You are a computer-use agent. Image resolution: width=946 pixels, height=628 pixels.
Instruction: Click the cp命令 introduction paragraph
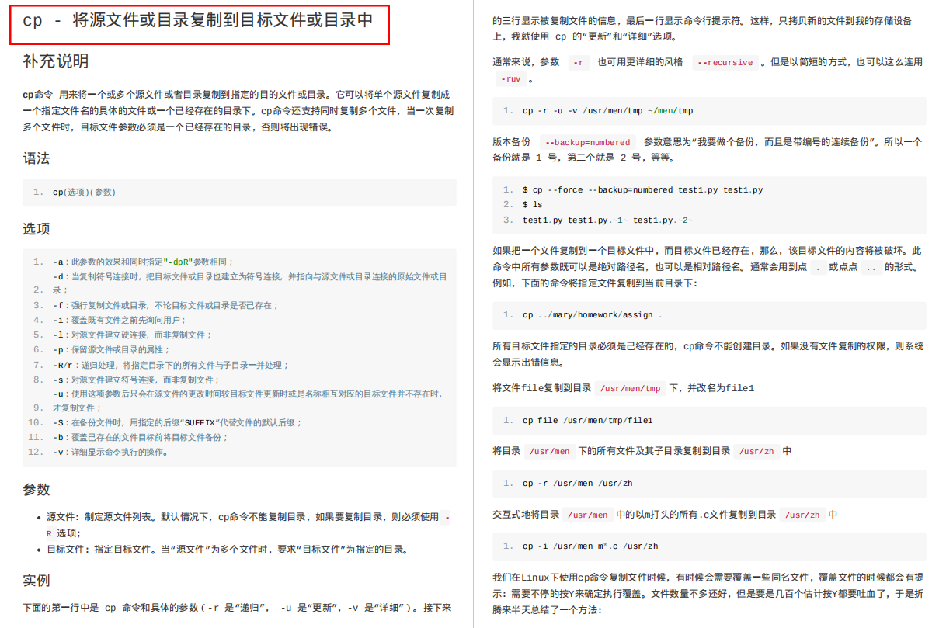tap(239, 110)
